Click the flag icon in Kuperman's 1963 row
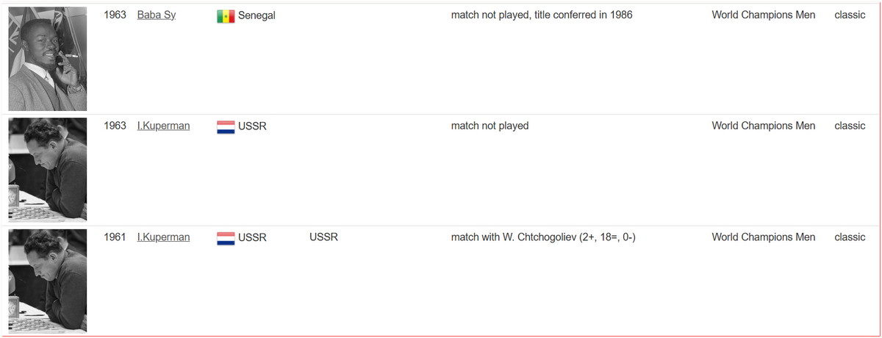Screen dimensions: 882x338 click(x=225, y=126)
